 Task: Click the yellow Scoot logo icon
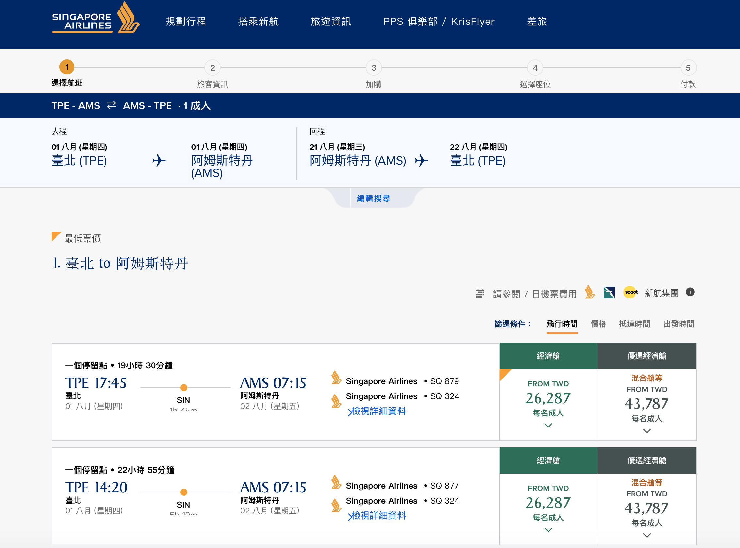[631, 292]
